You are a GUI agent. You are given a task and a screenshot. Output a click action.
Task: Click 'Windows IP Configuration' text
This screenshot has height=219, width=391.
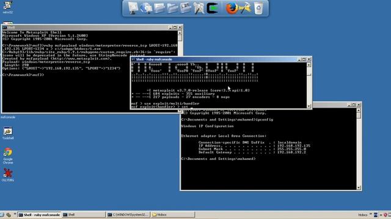pos(207,126)
